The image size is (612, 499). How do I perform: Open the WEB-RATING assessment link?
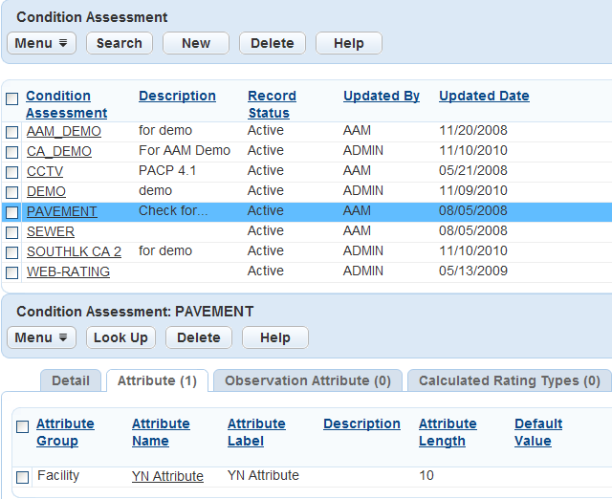[x=68, y=271]
